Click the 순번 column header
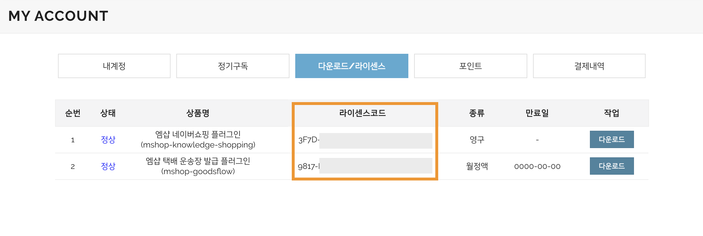 [x=73, y=113]
